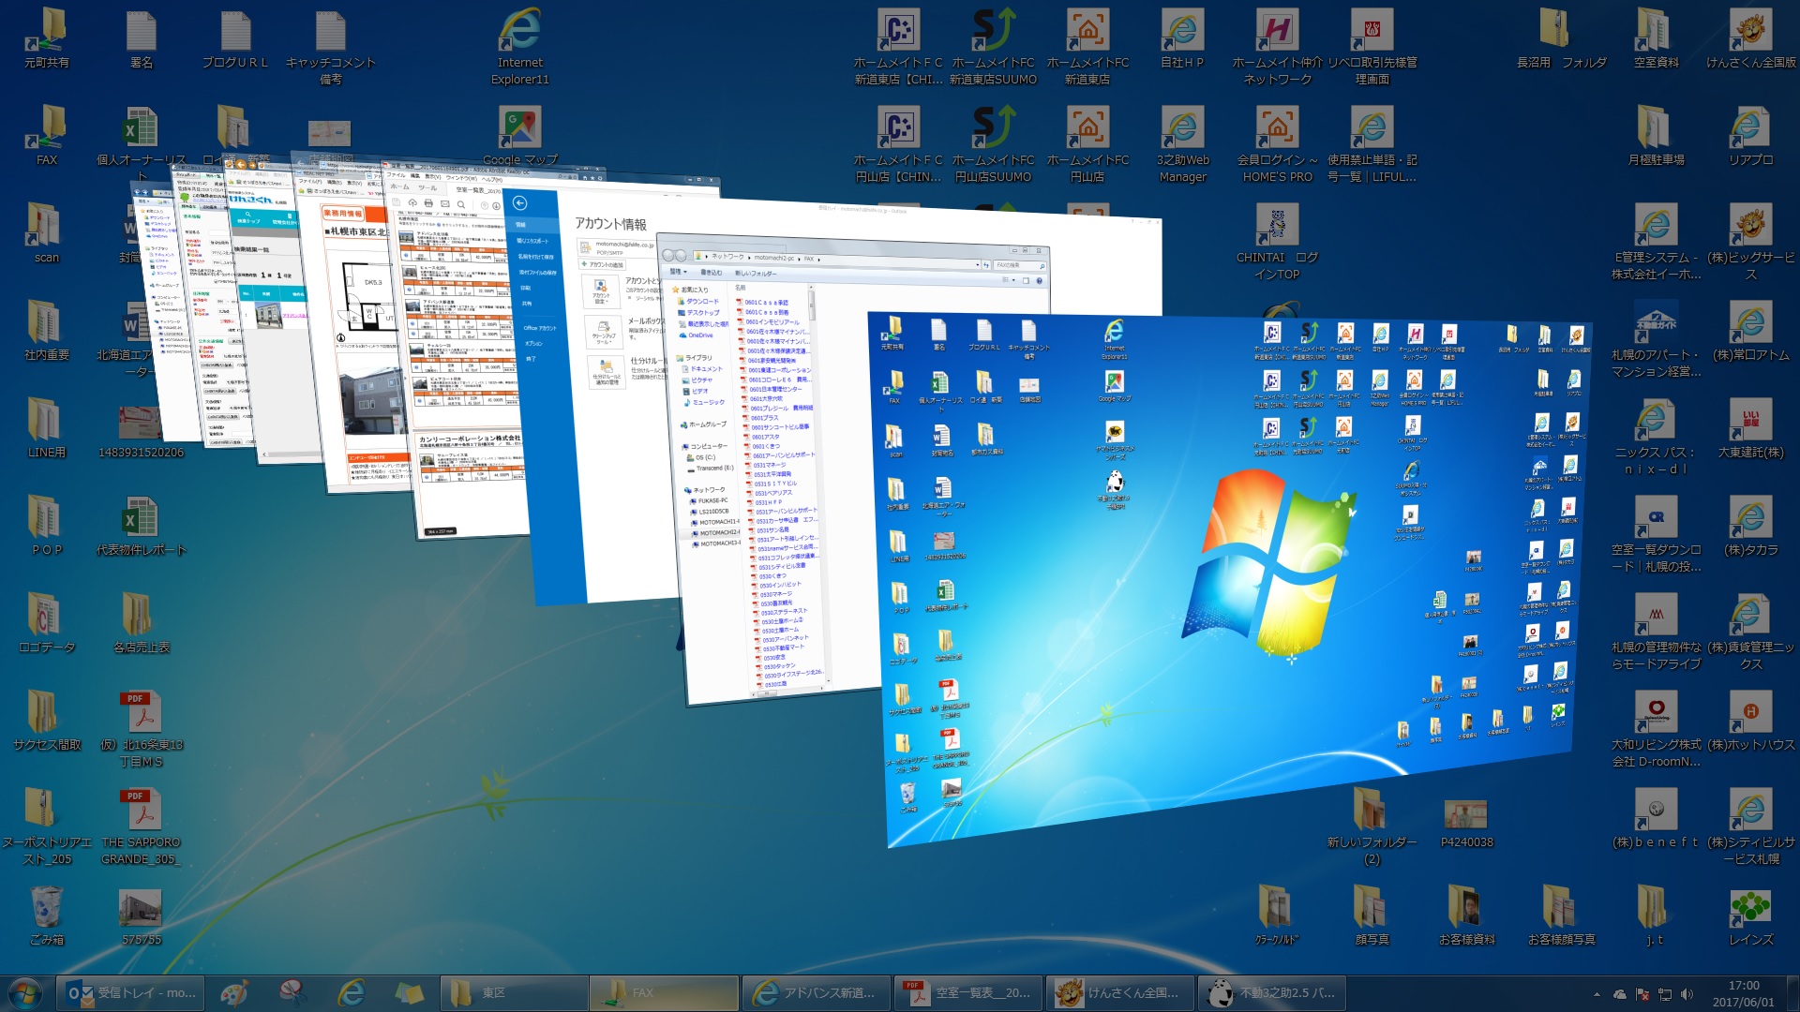Switch to 受信トレイ Outlook taskbar button
This screenshot has height=1012, width=1800.
pyautogui.click(x=131, y=992)
